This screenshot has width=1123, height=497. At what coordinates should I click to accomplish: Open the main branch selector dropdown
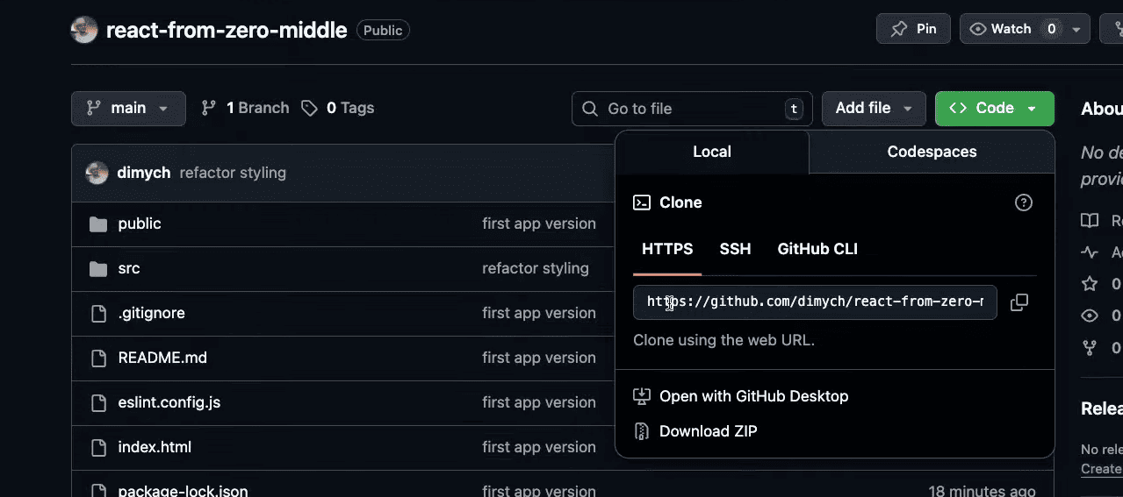click(128, 108)
